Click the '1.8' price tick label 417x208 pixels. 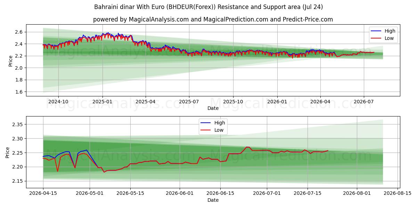pos(19,80)
